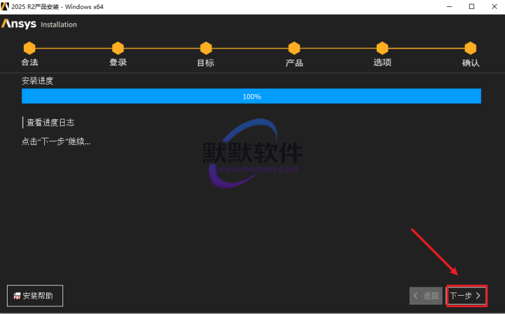This screenshot has width=505, height=314.
Task: Click the 确认 step hexagon icon
Action: click(x=470, y=48)
